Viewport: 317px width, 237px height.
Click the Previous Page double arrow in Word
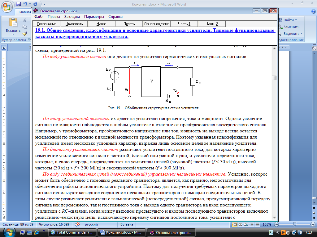pyautogui.click(x=314, y=208)
